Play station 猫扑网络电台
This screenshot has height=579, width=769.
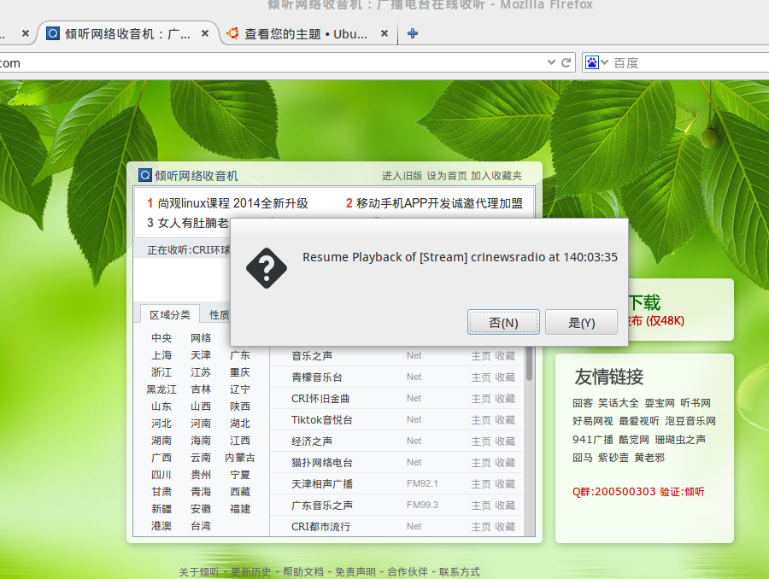pyautogui.click(x=322, y=462)
